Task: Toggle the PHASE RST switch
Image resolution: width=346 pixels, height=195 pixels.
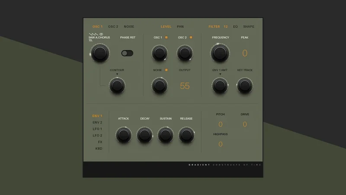Action: 127,53
